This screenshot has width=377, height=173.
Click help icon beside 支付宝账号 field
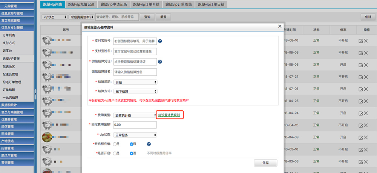click(160, 41)
